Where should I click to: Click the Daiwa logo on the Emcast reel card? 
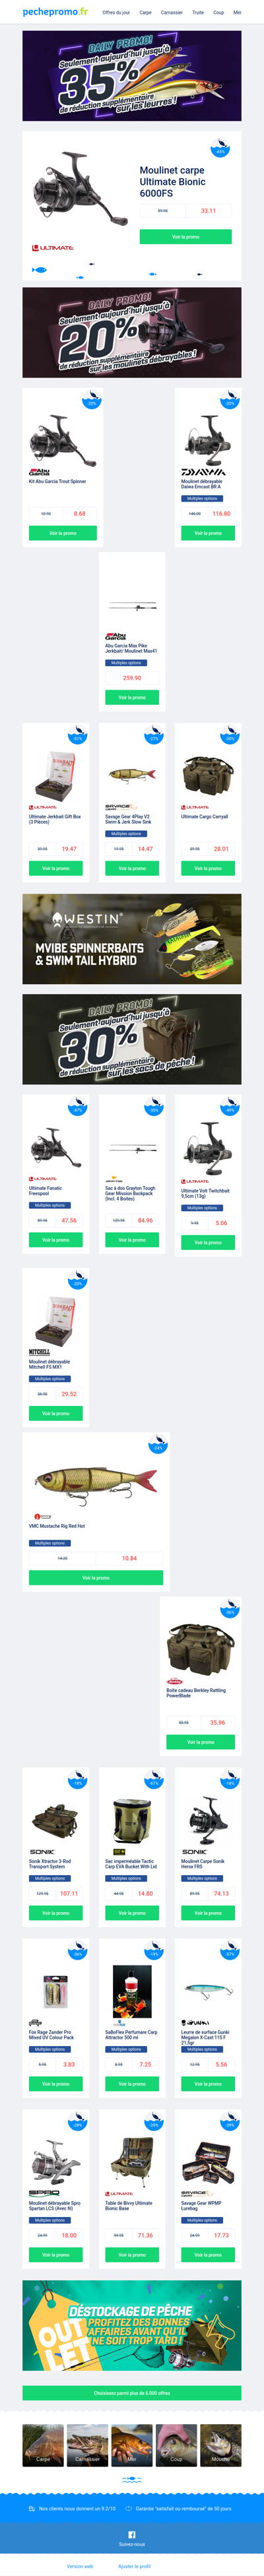pos(202,472)
